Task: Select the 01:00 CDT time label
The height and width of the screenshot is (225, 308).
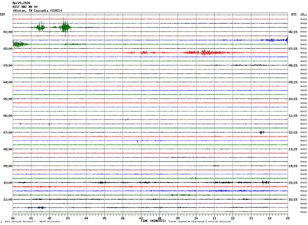Action: point(8,32)
